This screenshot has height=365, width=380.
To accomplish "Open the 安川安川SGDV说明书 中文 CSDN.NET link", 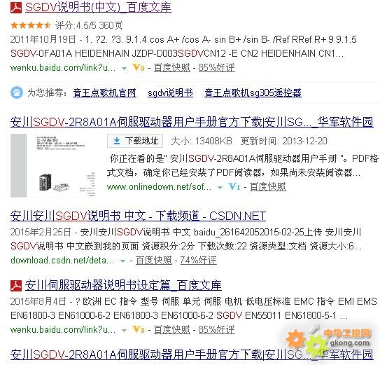I will coord(138,216).
